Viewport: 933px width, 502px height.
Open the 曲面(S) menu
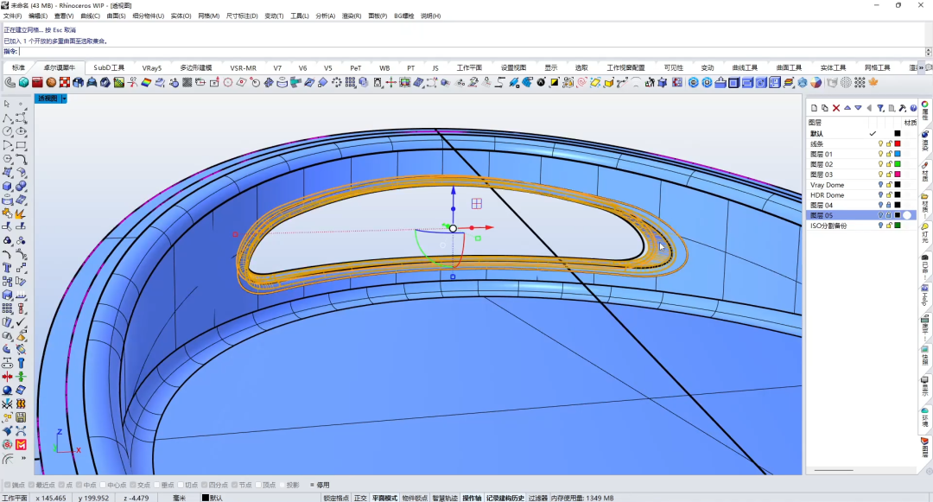(116, 16)
